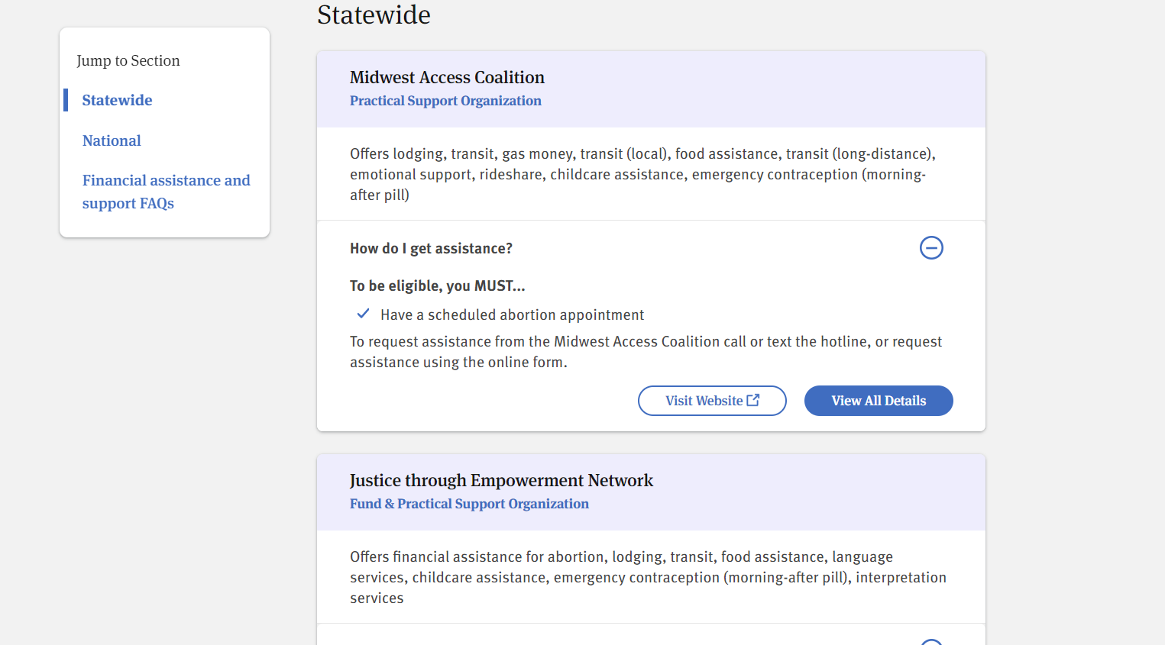
Task: Navigate to the National section
Action: tap(112, 140)
